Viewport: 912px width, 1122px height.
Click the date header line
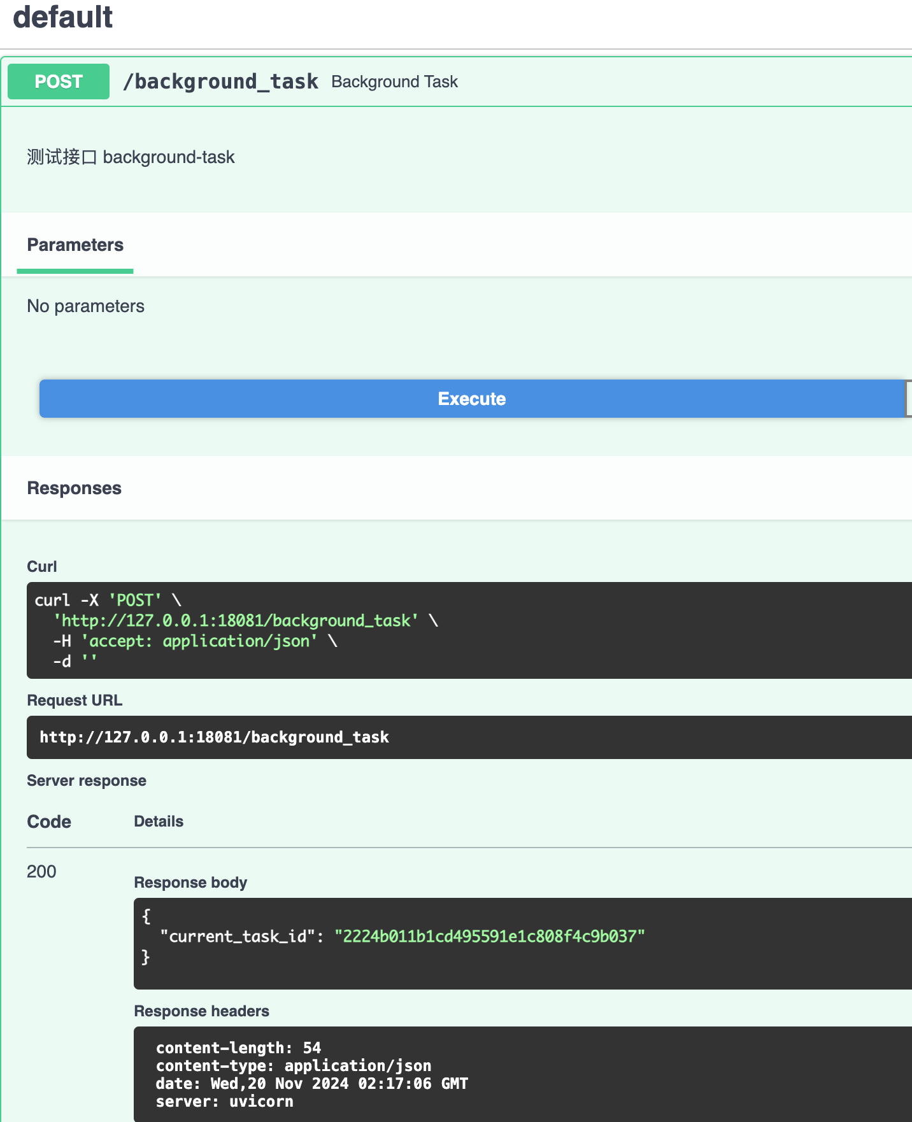[312, 1083]
